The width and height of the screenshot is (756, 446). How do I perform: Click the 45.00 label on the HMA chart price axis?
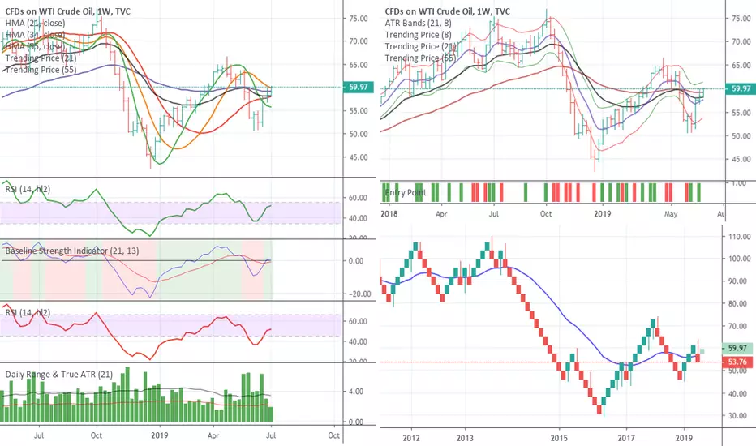click(x=359, y=157)
